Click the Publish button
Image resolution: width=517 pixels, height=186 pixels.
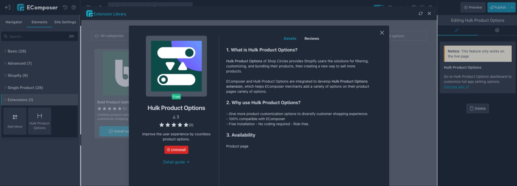(498, 7)
